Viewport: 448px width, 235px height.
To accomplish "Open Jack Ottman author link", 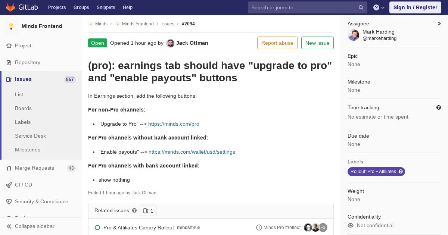I will [192, 43].
